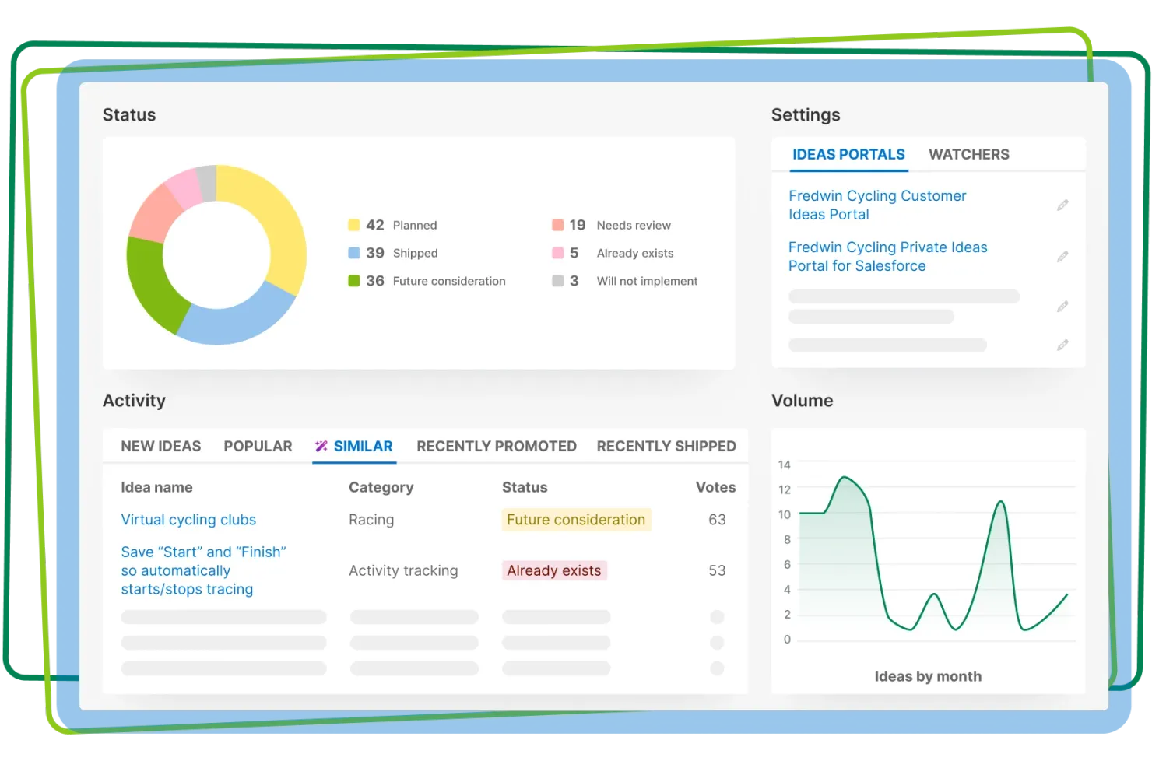The image size is (1152, 768).
Task: Open the New Ideas tab
Action: pos(160,446)
